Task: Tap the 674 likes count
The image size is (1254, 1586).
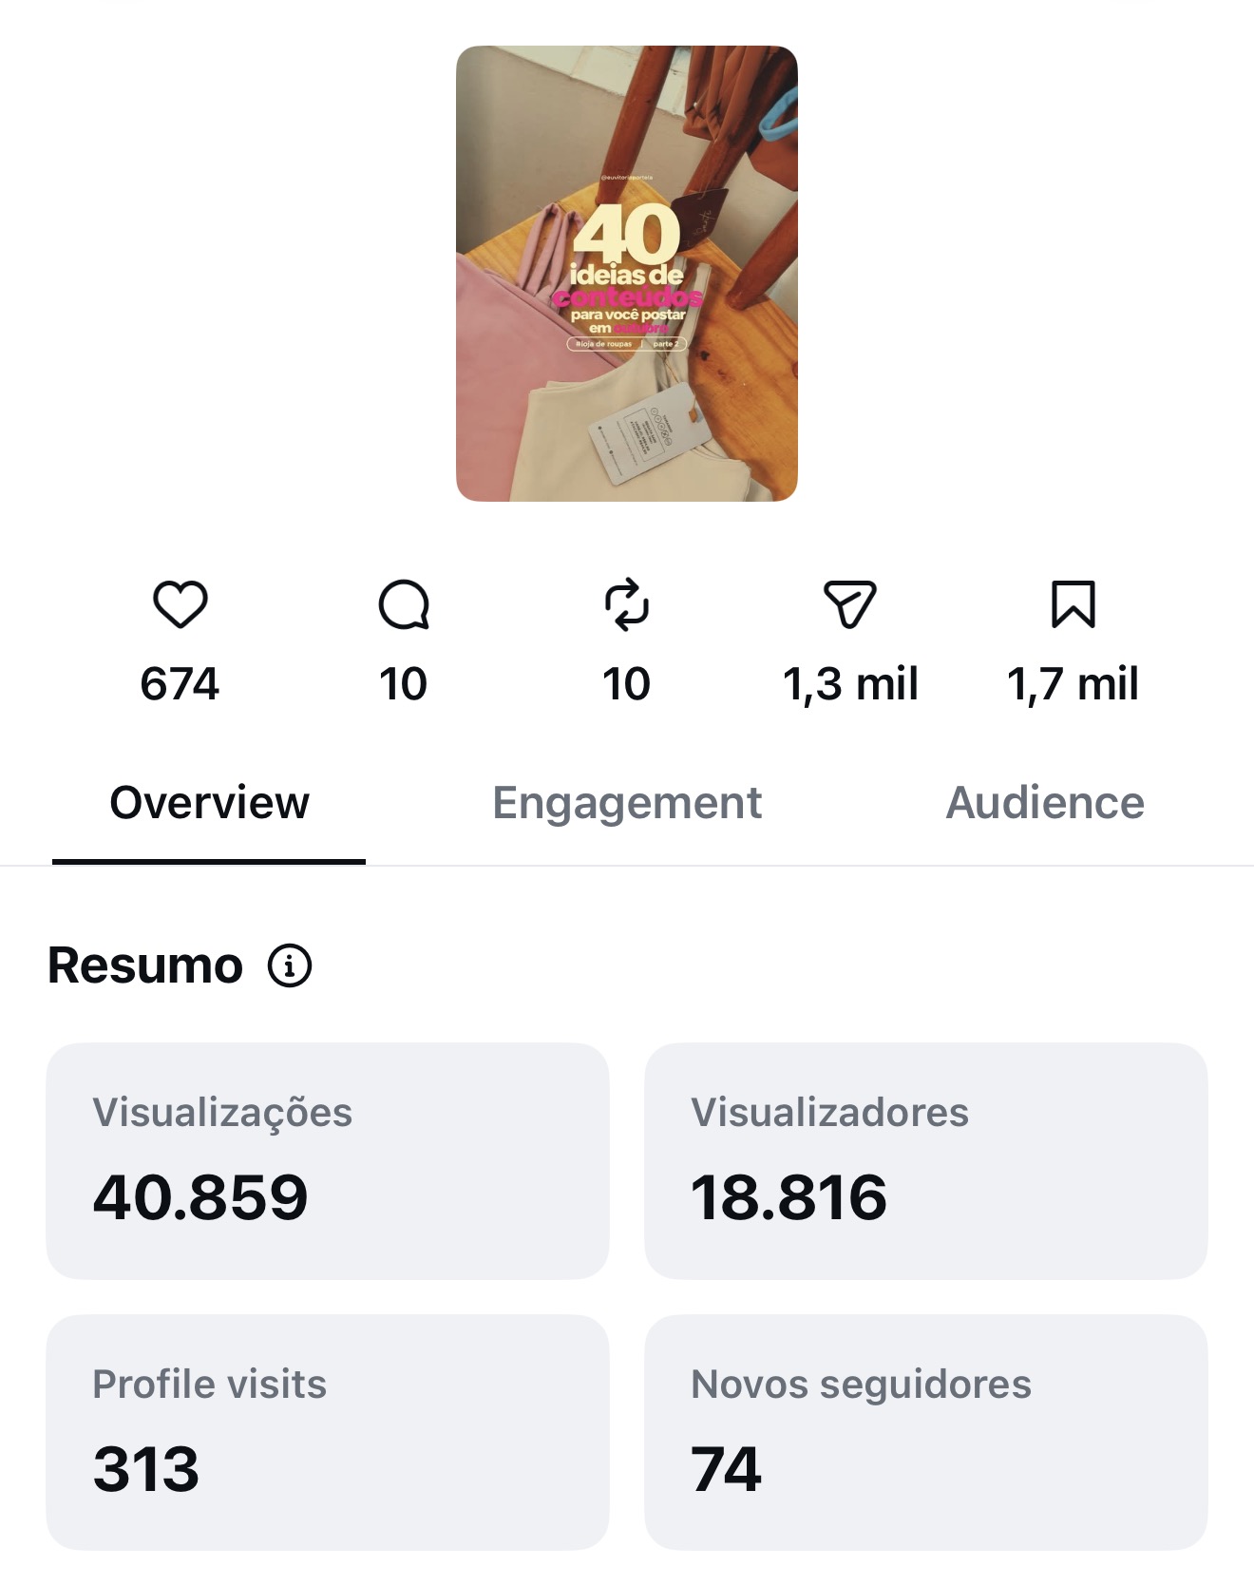Action: click(x=180, y=684)
